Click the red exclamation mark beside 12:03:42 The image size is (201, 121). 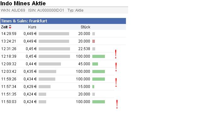[116, 67]
